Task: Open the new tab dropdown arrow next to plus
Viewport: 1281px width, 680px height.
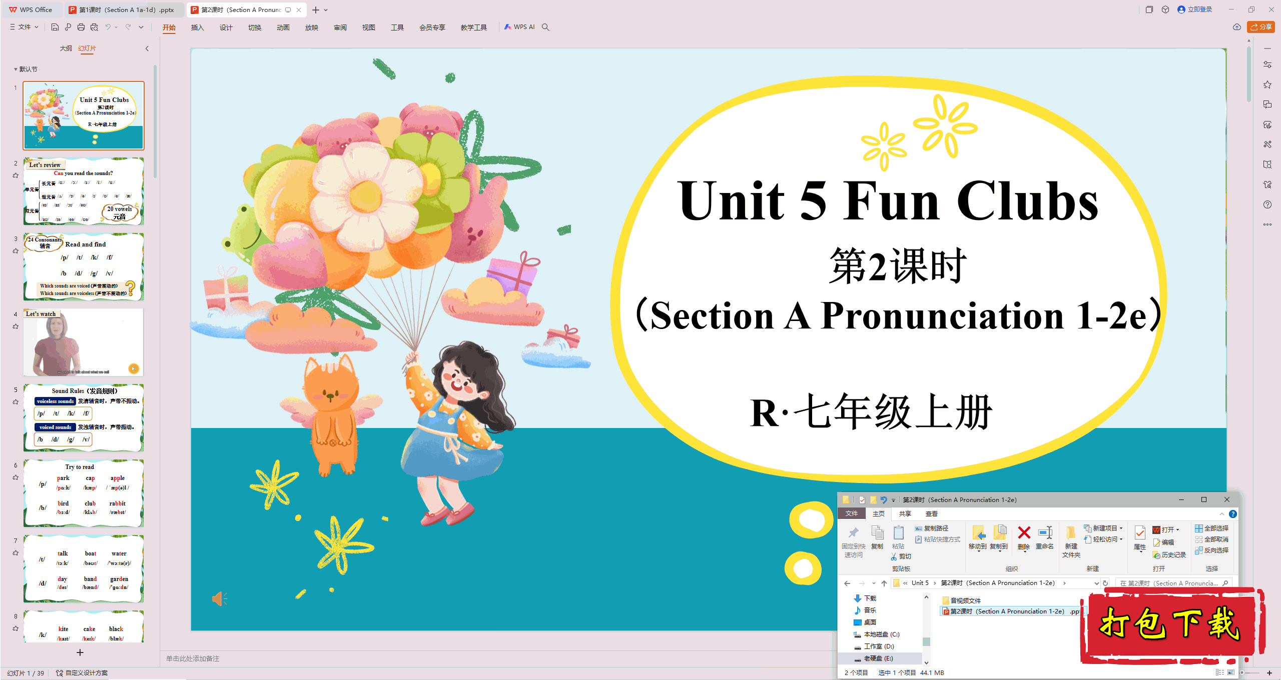Action: (x=326, y=10)
